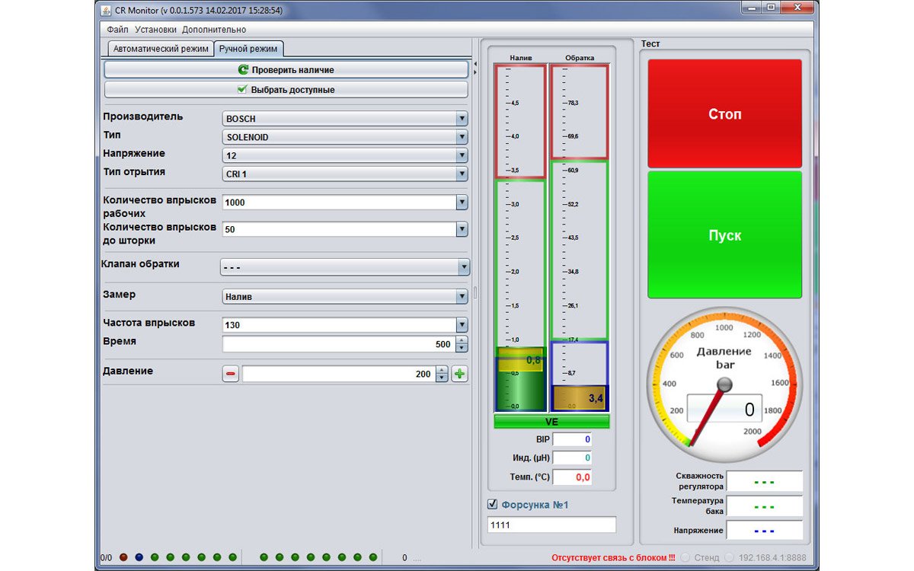Switch to the Автоматический режим tab
Image resolution: width=914 pixels, height=571 pixels.
tap(160, 49)
